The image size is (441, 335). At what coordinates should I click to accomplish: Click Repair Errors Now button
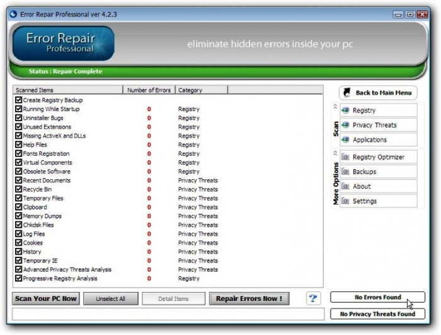[249, 298]
